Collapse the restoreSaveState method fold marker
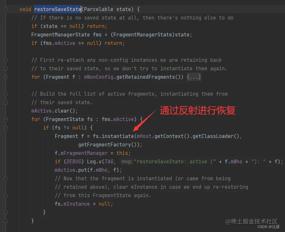The image size is (285, 232). pos(6,9)
